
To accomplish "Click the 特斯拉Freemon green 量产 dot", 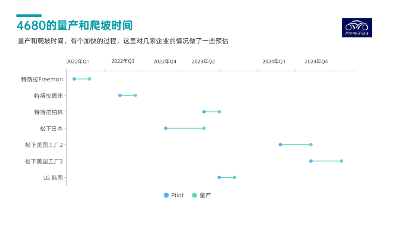I will (x=89, y=79).
